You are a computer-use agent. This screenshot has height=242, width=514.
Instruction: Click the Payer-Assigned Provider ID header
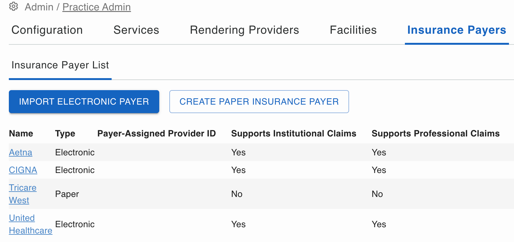pyautogui.click(x=157, y=134)
